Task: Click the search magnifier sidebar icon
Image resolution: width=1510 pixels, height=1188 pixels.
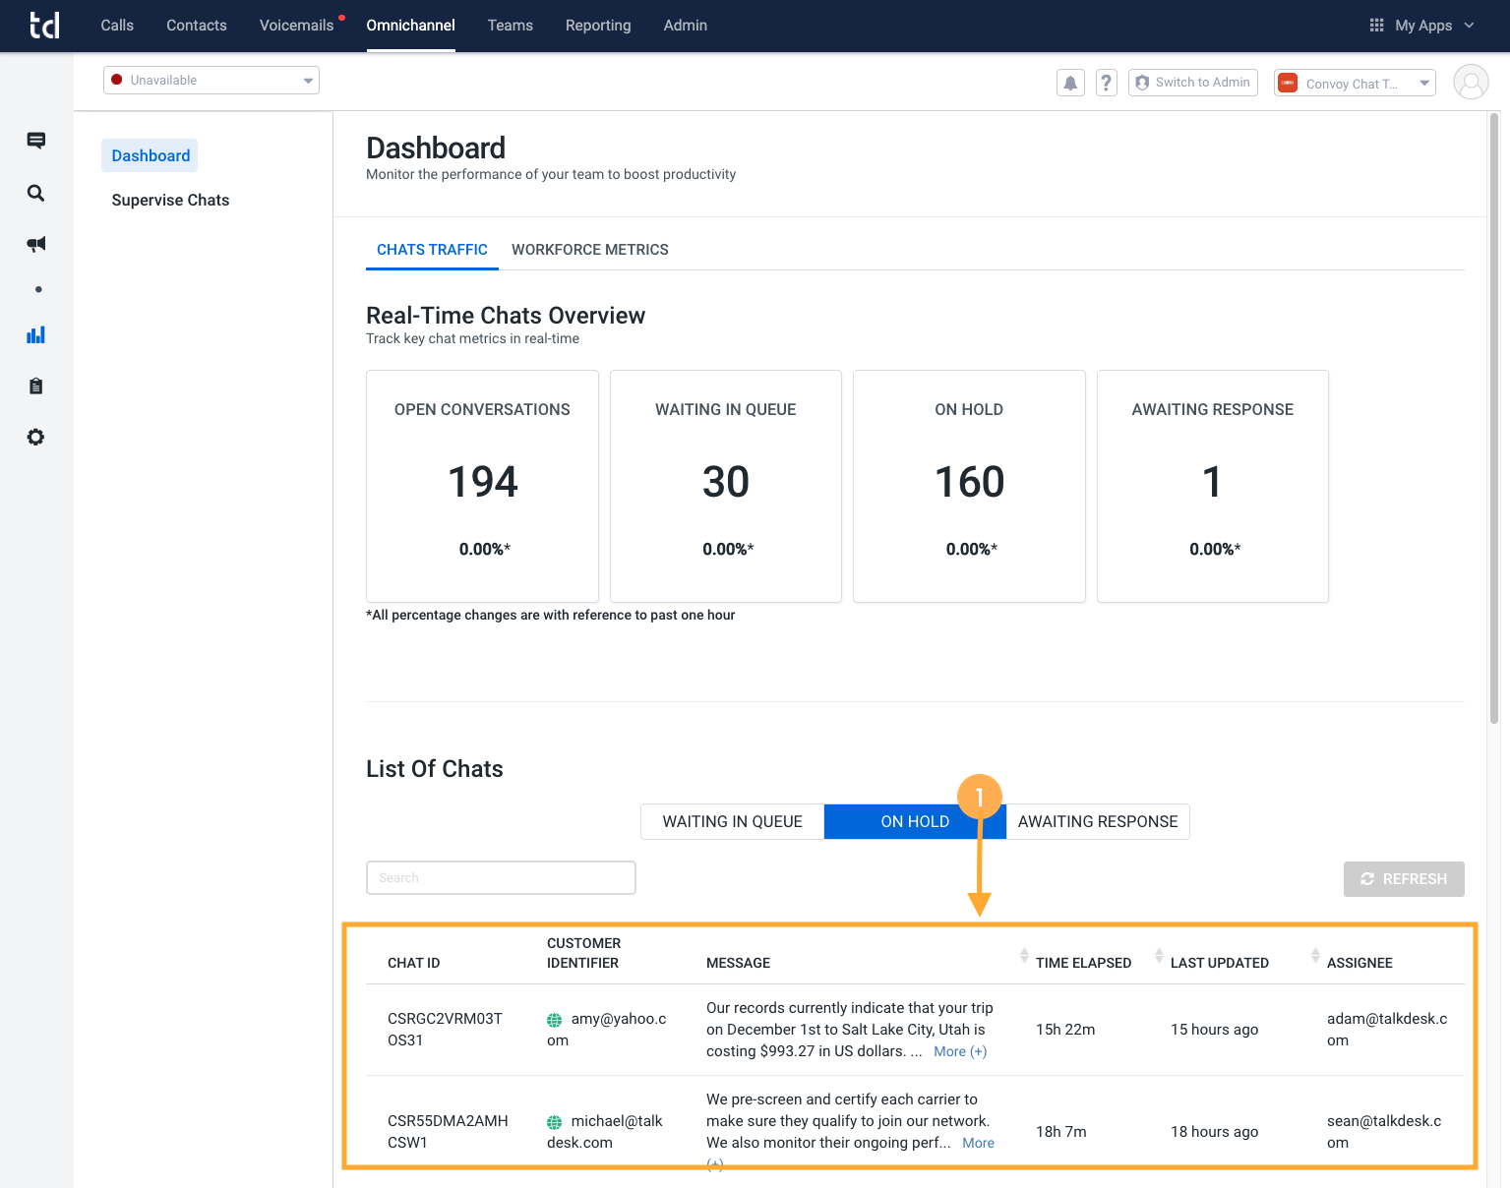Action: pyautogui.click(x=36, y=193)
